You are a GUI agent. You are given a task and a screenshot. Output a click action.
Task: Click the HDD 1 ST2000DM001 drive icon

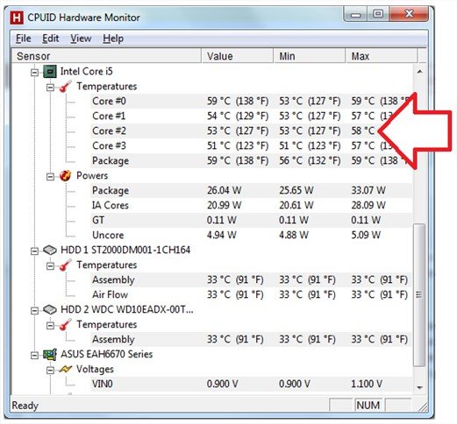[50, 250]
